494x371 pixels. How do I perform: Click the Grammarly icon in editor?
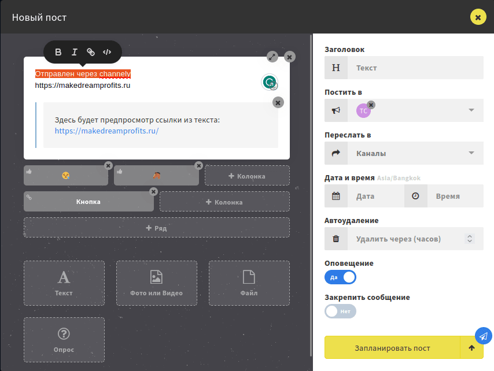tap(269, 83)
